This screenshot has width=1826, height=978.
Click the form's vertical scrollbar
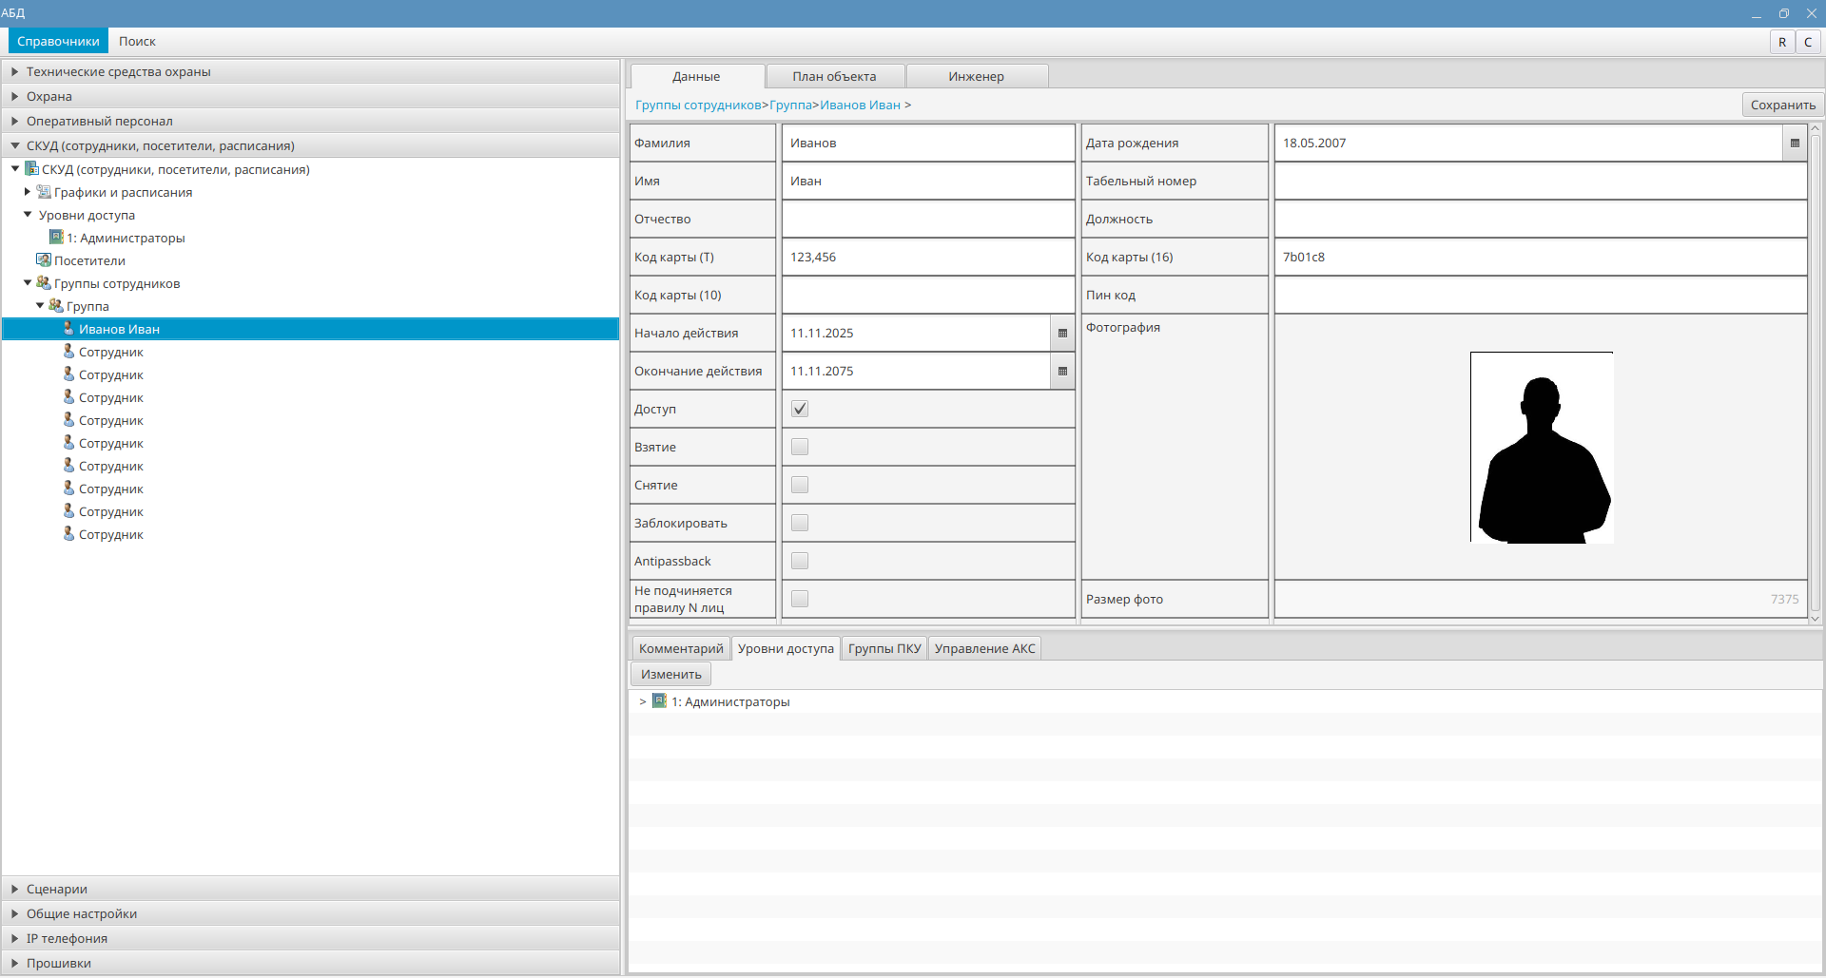pyautogui.click(x=1815, y=371)
